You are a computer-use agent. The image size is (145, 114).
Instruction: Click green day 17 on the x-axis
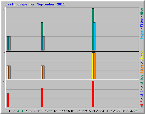pos(76,111)
